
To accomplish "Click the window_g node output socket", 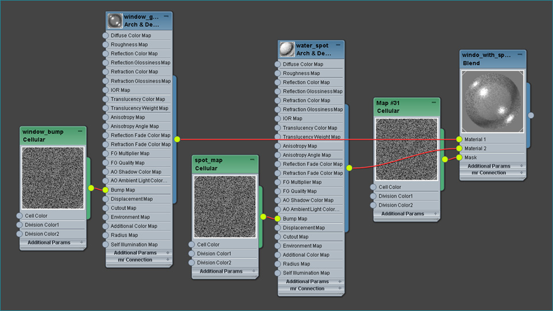I will click(x=177, y=139).
